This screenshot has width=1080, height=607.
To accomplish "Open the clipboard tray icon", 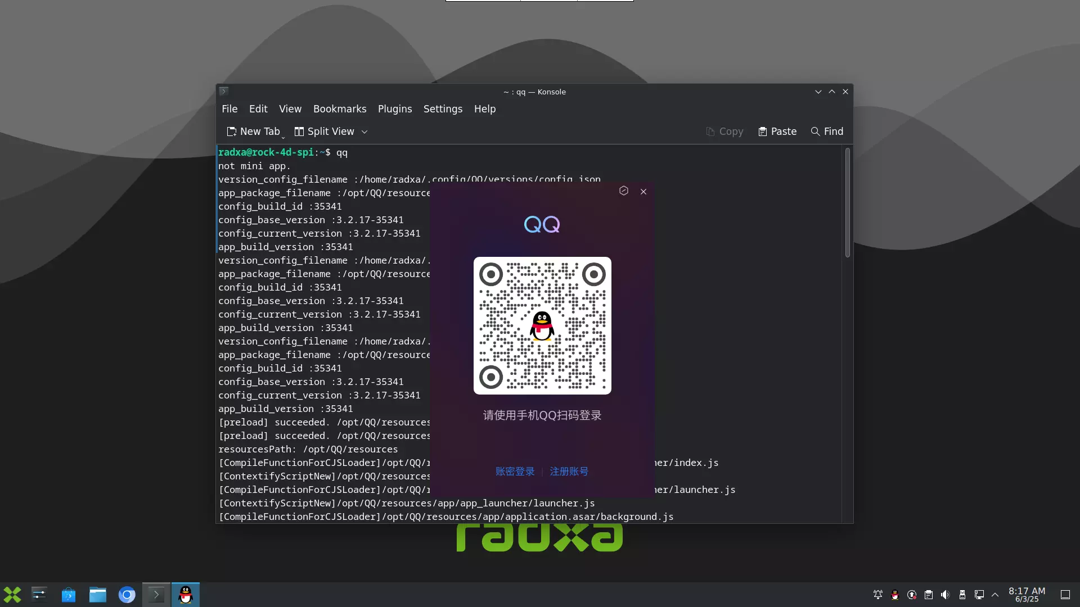I will click(929, 595).
